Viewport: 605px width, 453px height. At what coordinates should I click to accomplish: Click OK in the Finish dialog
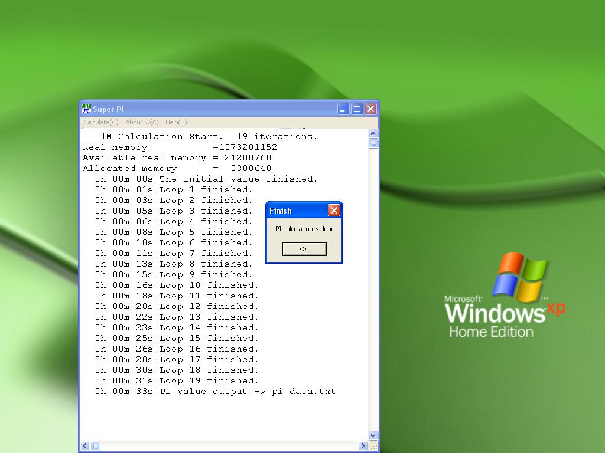[304, 249]
